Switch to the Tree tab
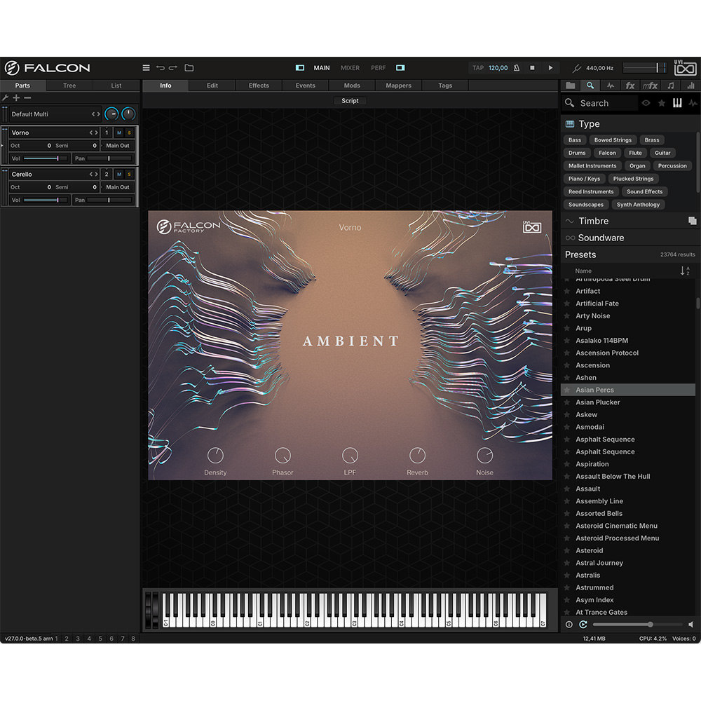 tap(69, 86)
